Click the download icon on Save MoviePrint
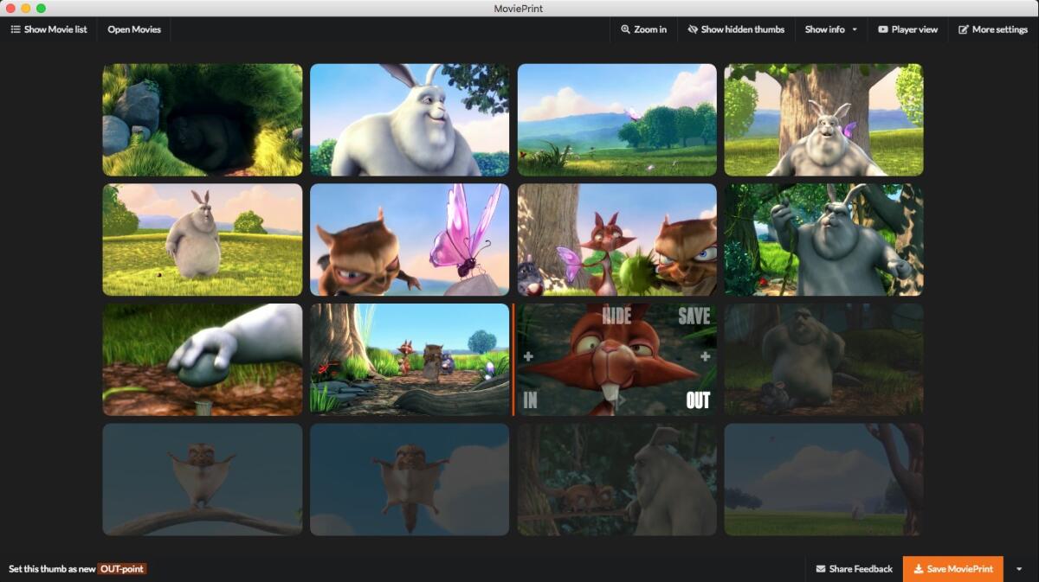The height and width of the screenshot is (582, 1039). pyautogui.click(x=920, y=568)
